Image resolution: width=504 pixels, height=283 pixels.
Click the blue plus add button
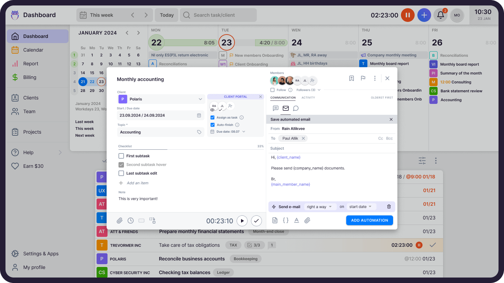coord(424,15)
